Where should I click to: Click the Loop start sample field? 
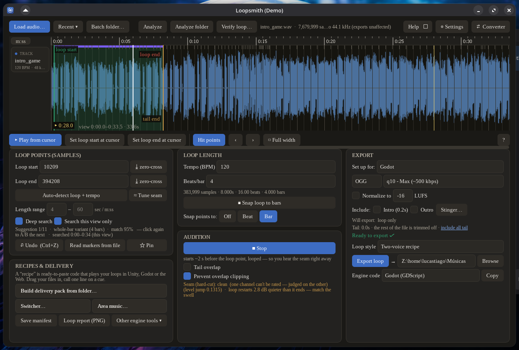pyautogui.click(x=84, y=167)
